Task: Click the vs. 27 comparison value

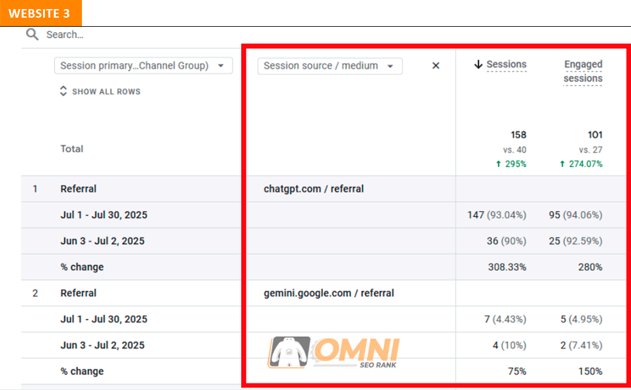Action: [591, 149]
